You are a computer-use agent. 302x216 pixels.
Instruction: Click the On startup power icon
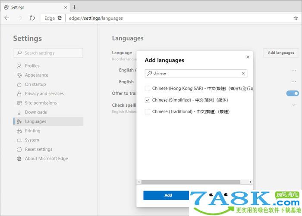pos(19,85)
